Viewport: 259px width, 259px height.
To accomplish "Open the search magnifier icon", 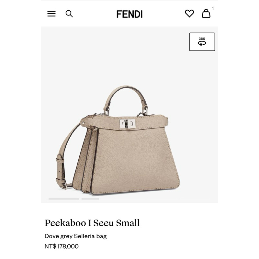I will 69,14.
